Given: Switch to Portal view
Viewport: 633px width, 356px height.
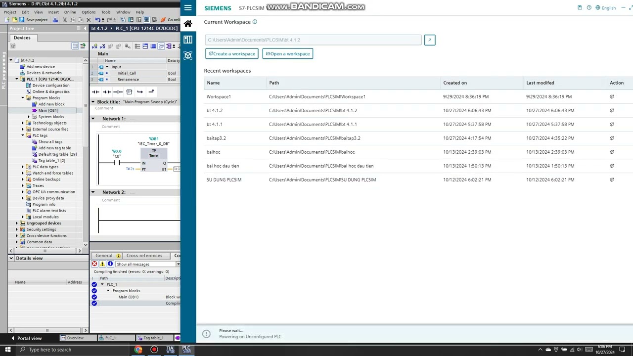Looking at the screenshot, I should [x=27, y=338].
